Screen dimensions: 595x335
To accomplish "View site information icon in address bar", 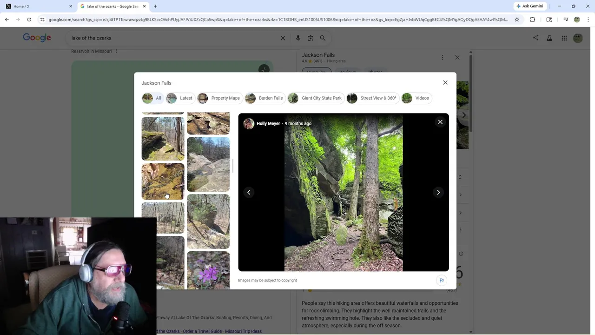I will [x=42, y=20].
